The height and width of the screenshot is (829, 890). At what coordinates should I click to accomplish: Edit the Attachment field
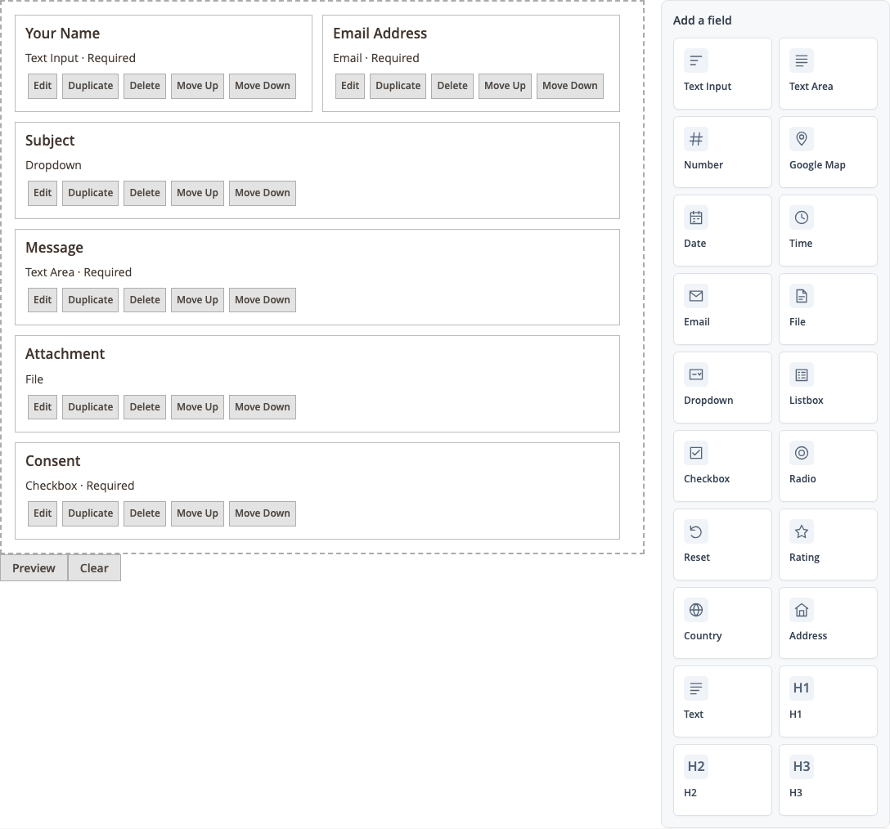tap(43, 407)
